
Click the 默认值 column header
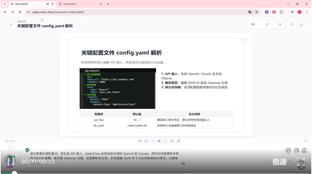click(x=137, y=114)
